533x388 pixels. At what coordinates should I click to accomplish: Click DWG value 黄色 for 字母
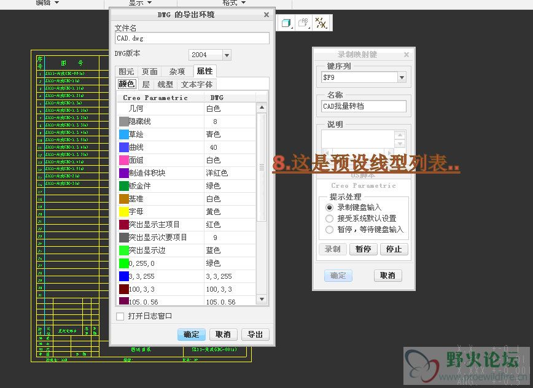point(214,212)
